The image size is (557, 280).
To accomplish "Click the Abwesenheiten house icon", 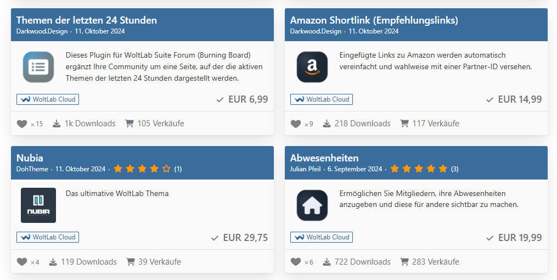I will (x=312, y=205).
